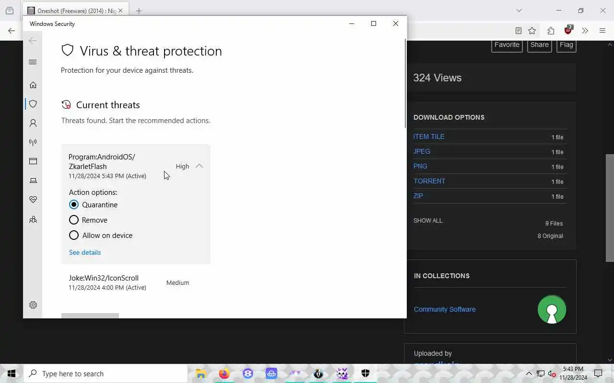Image resolution: width=614 pixels, height=383 pixels.
Task: Toggle Firefox reader view icon
Action: tap(518, 31)
